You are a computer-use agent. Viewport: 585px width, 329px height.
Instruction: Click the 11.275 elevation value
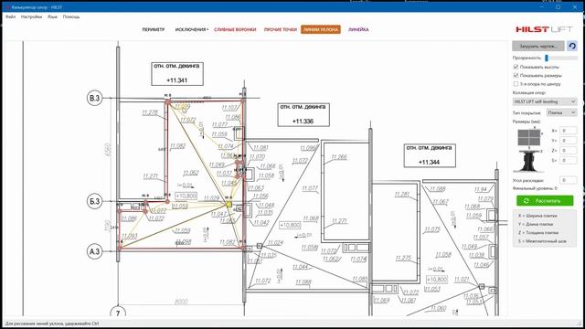(403, 258)
